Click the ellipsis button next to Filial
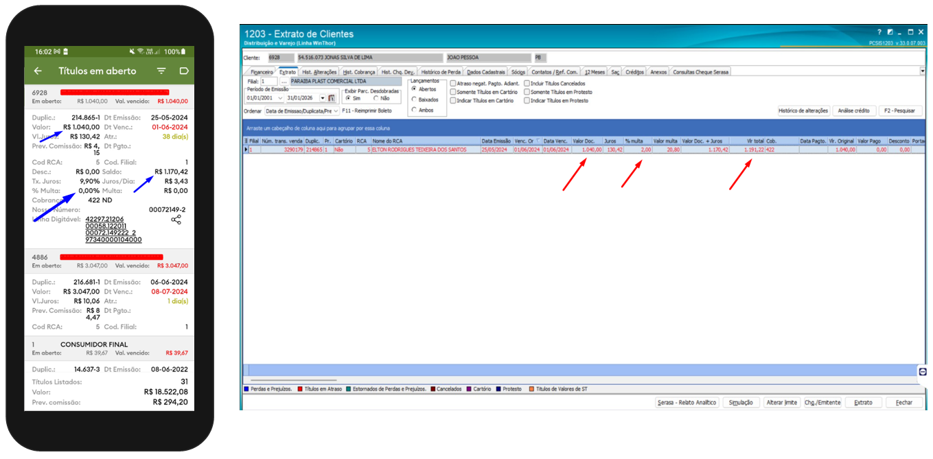Viewport: 933px width, 459px height. tap(284, 81)
